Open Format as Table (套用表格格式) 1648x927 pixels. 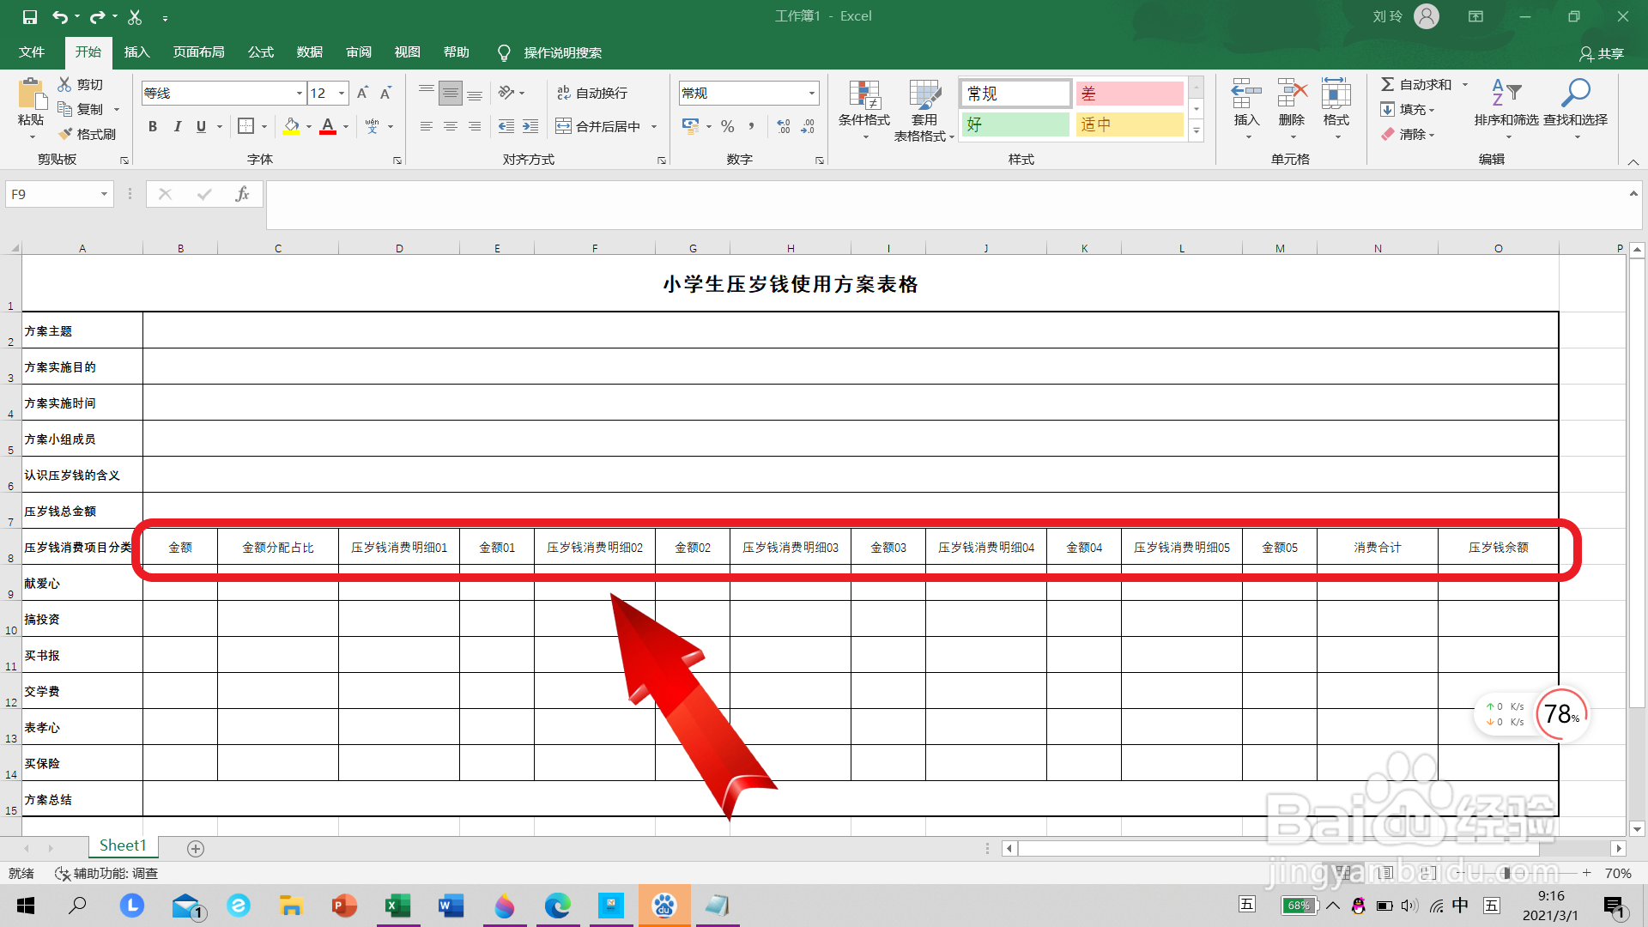click(x=924, y=110)
